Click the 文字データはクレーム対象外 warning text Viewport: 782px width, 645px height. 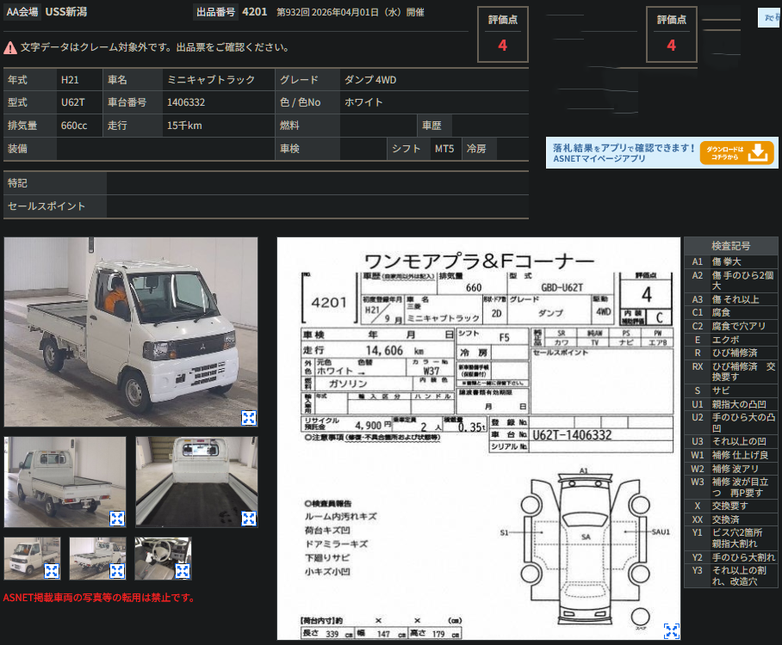pyautogui.click(x=155, y=47)
